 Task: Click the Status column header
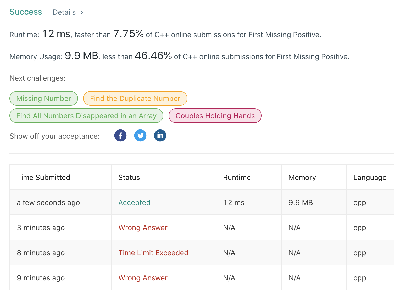coord(129,177)
